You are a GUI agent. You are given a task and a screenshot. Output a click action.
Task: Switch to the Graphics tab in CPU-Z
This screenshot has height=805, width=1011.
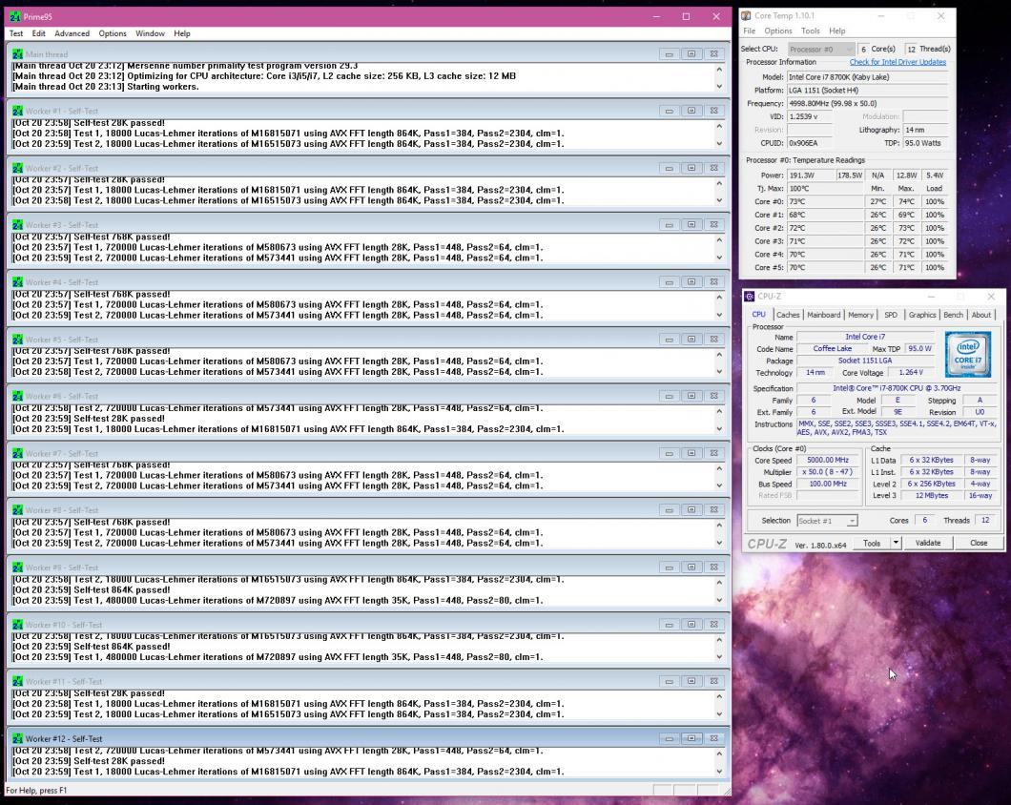coord(922,315)
